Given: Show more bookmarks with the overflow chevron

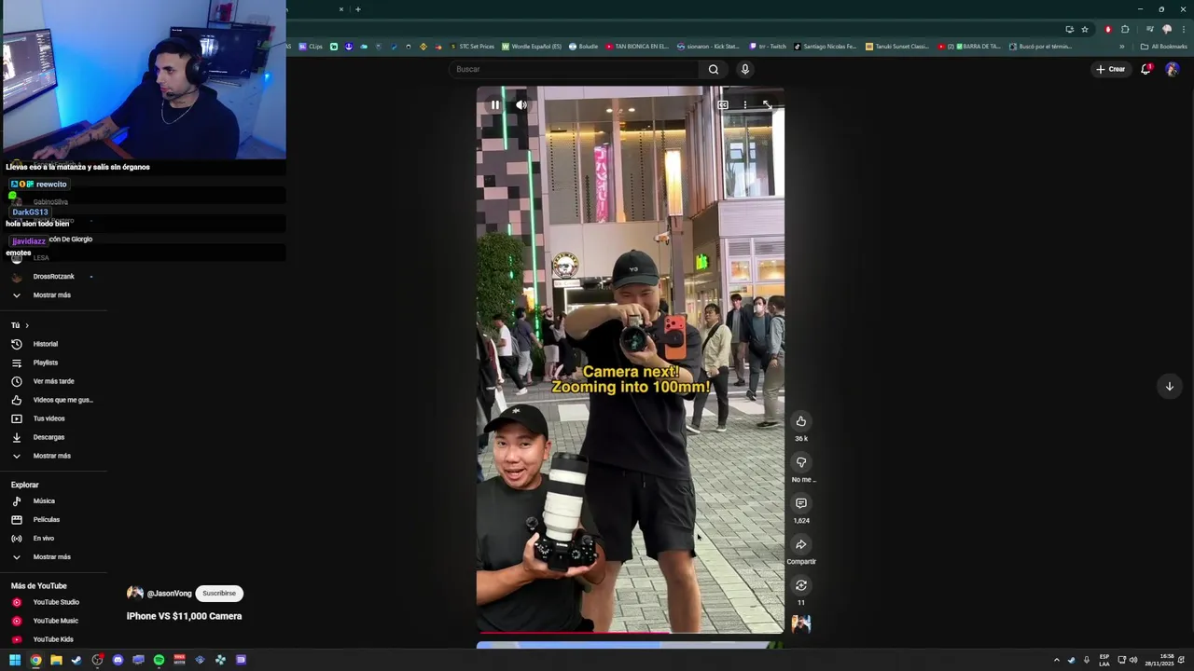Looking at the screenshot, I should point(1122,47).
